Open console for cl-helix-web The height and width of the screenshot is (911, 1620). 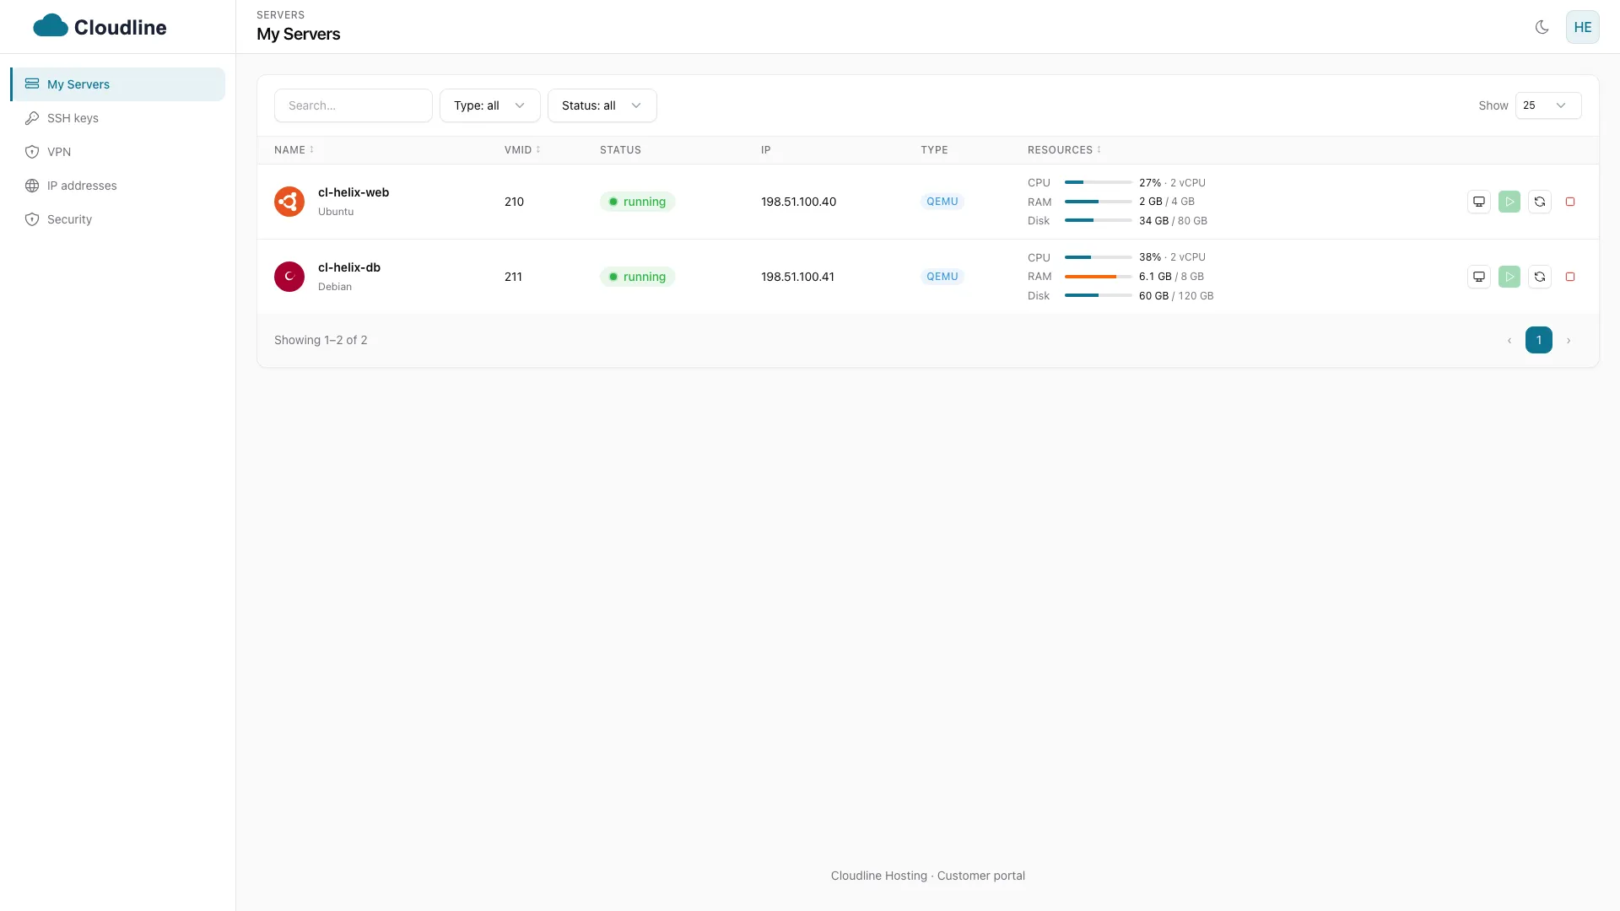pyautogui.click(x=1479, y=202)
